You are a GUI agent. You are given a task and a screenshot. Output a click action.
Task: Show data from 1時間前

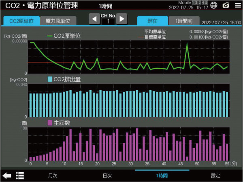pyautogui.click(x=184, y=21)
